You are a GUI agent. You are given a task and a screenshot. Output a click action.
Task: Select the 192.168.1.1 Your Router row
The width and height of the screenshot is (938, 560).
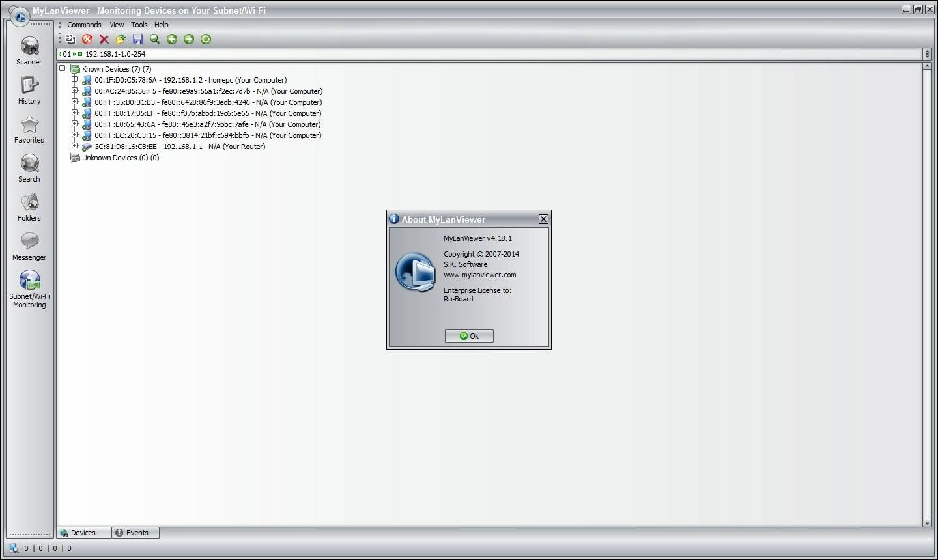tap(180, 147)
